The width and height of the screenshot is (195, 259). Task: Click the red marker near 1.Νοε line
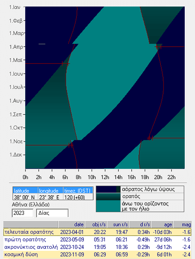[x=151, y=138]
